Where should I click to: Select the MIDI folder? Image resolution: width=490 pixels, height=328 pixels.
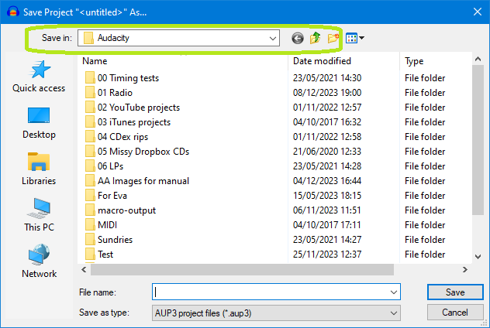[107, 225]
